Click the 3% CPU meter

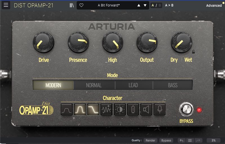coord(213,140)
